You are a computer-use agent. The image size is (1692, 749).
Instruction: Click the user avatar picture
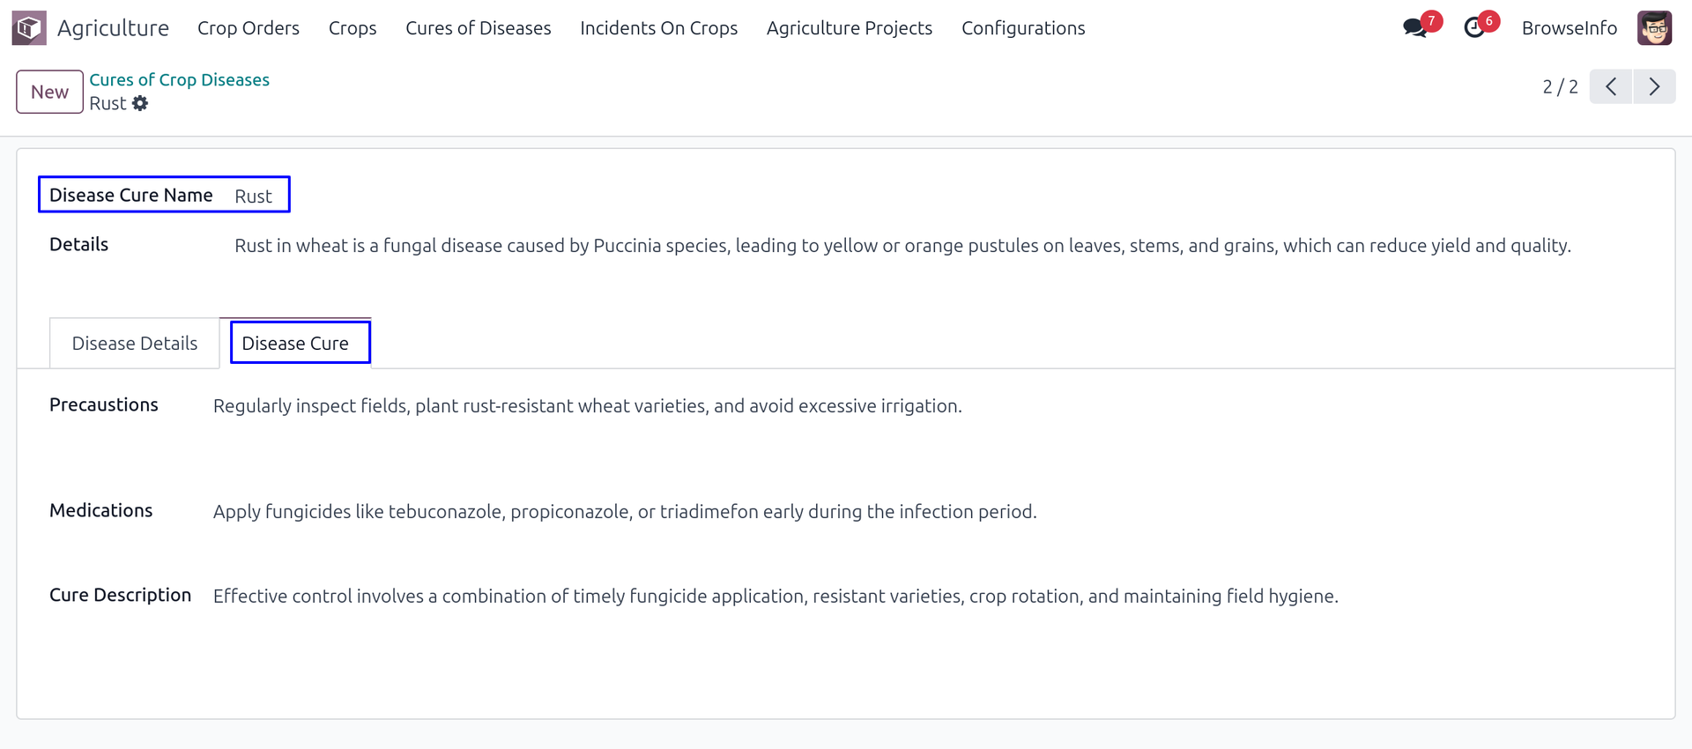pyautogui.click(x=1654, y=28)
